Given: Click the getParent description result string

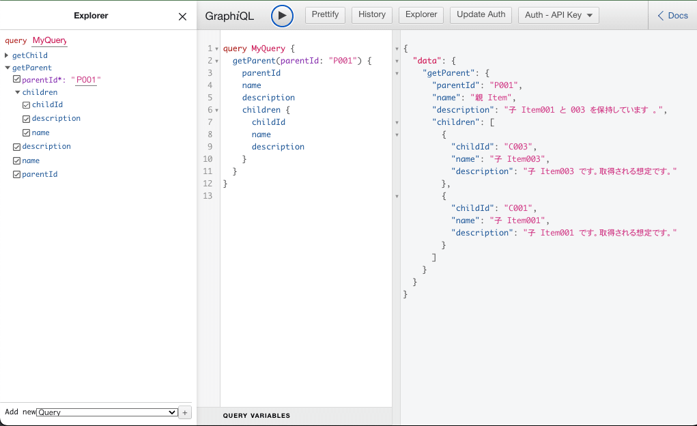Looking at the screenshot, I should click(583, 110).
